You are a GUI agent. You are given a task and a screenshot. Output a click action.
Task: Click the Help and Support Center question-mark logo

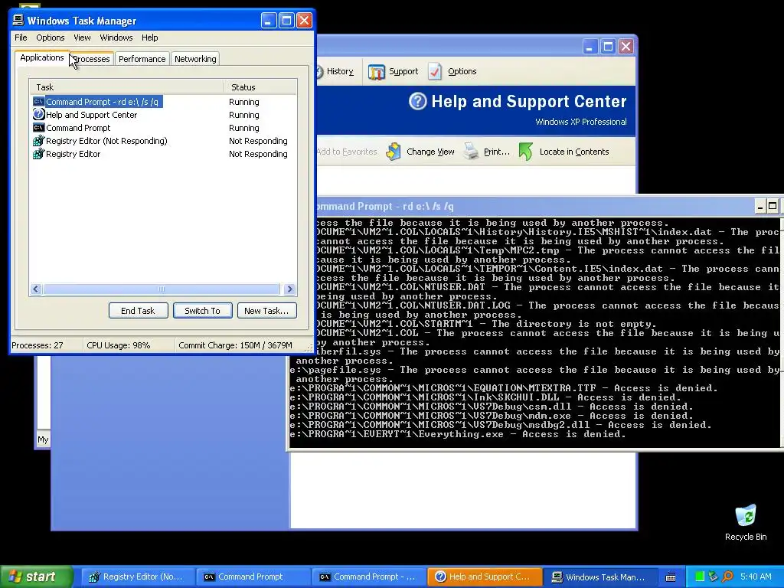pos(417,102)
